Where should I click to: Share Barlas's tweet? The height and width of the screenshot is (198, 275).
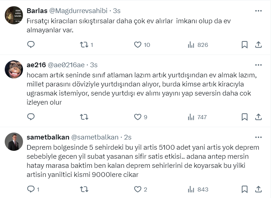[x=258, y=45]
